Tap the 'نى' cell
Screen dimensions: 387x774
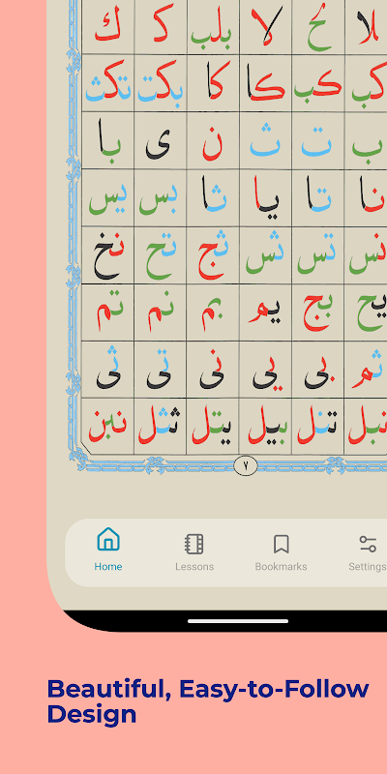(x=213, y=370)
